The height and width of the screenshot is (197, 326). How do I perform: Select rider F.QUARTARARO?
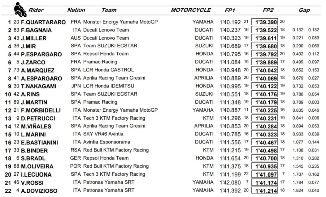43,22
